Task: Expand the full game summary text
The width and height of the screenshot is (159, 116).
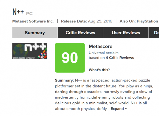Action: pos(117,109)
